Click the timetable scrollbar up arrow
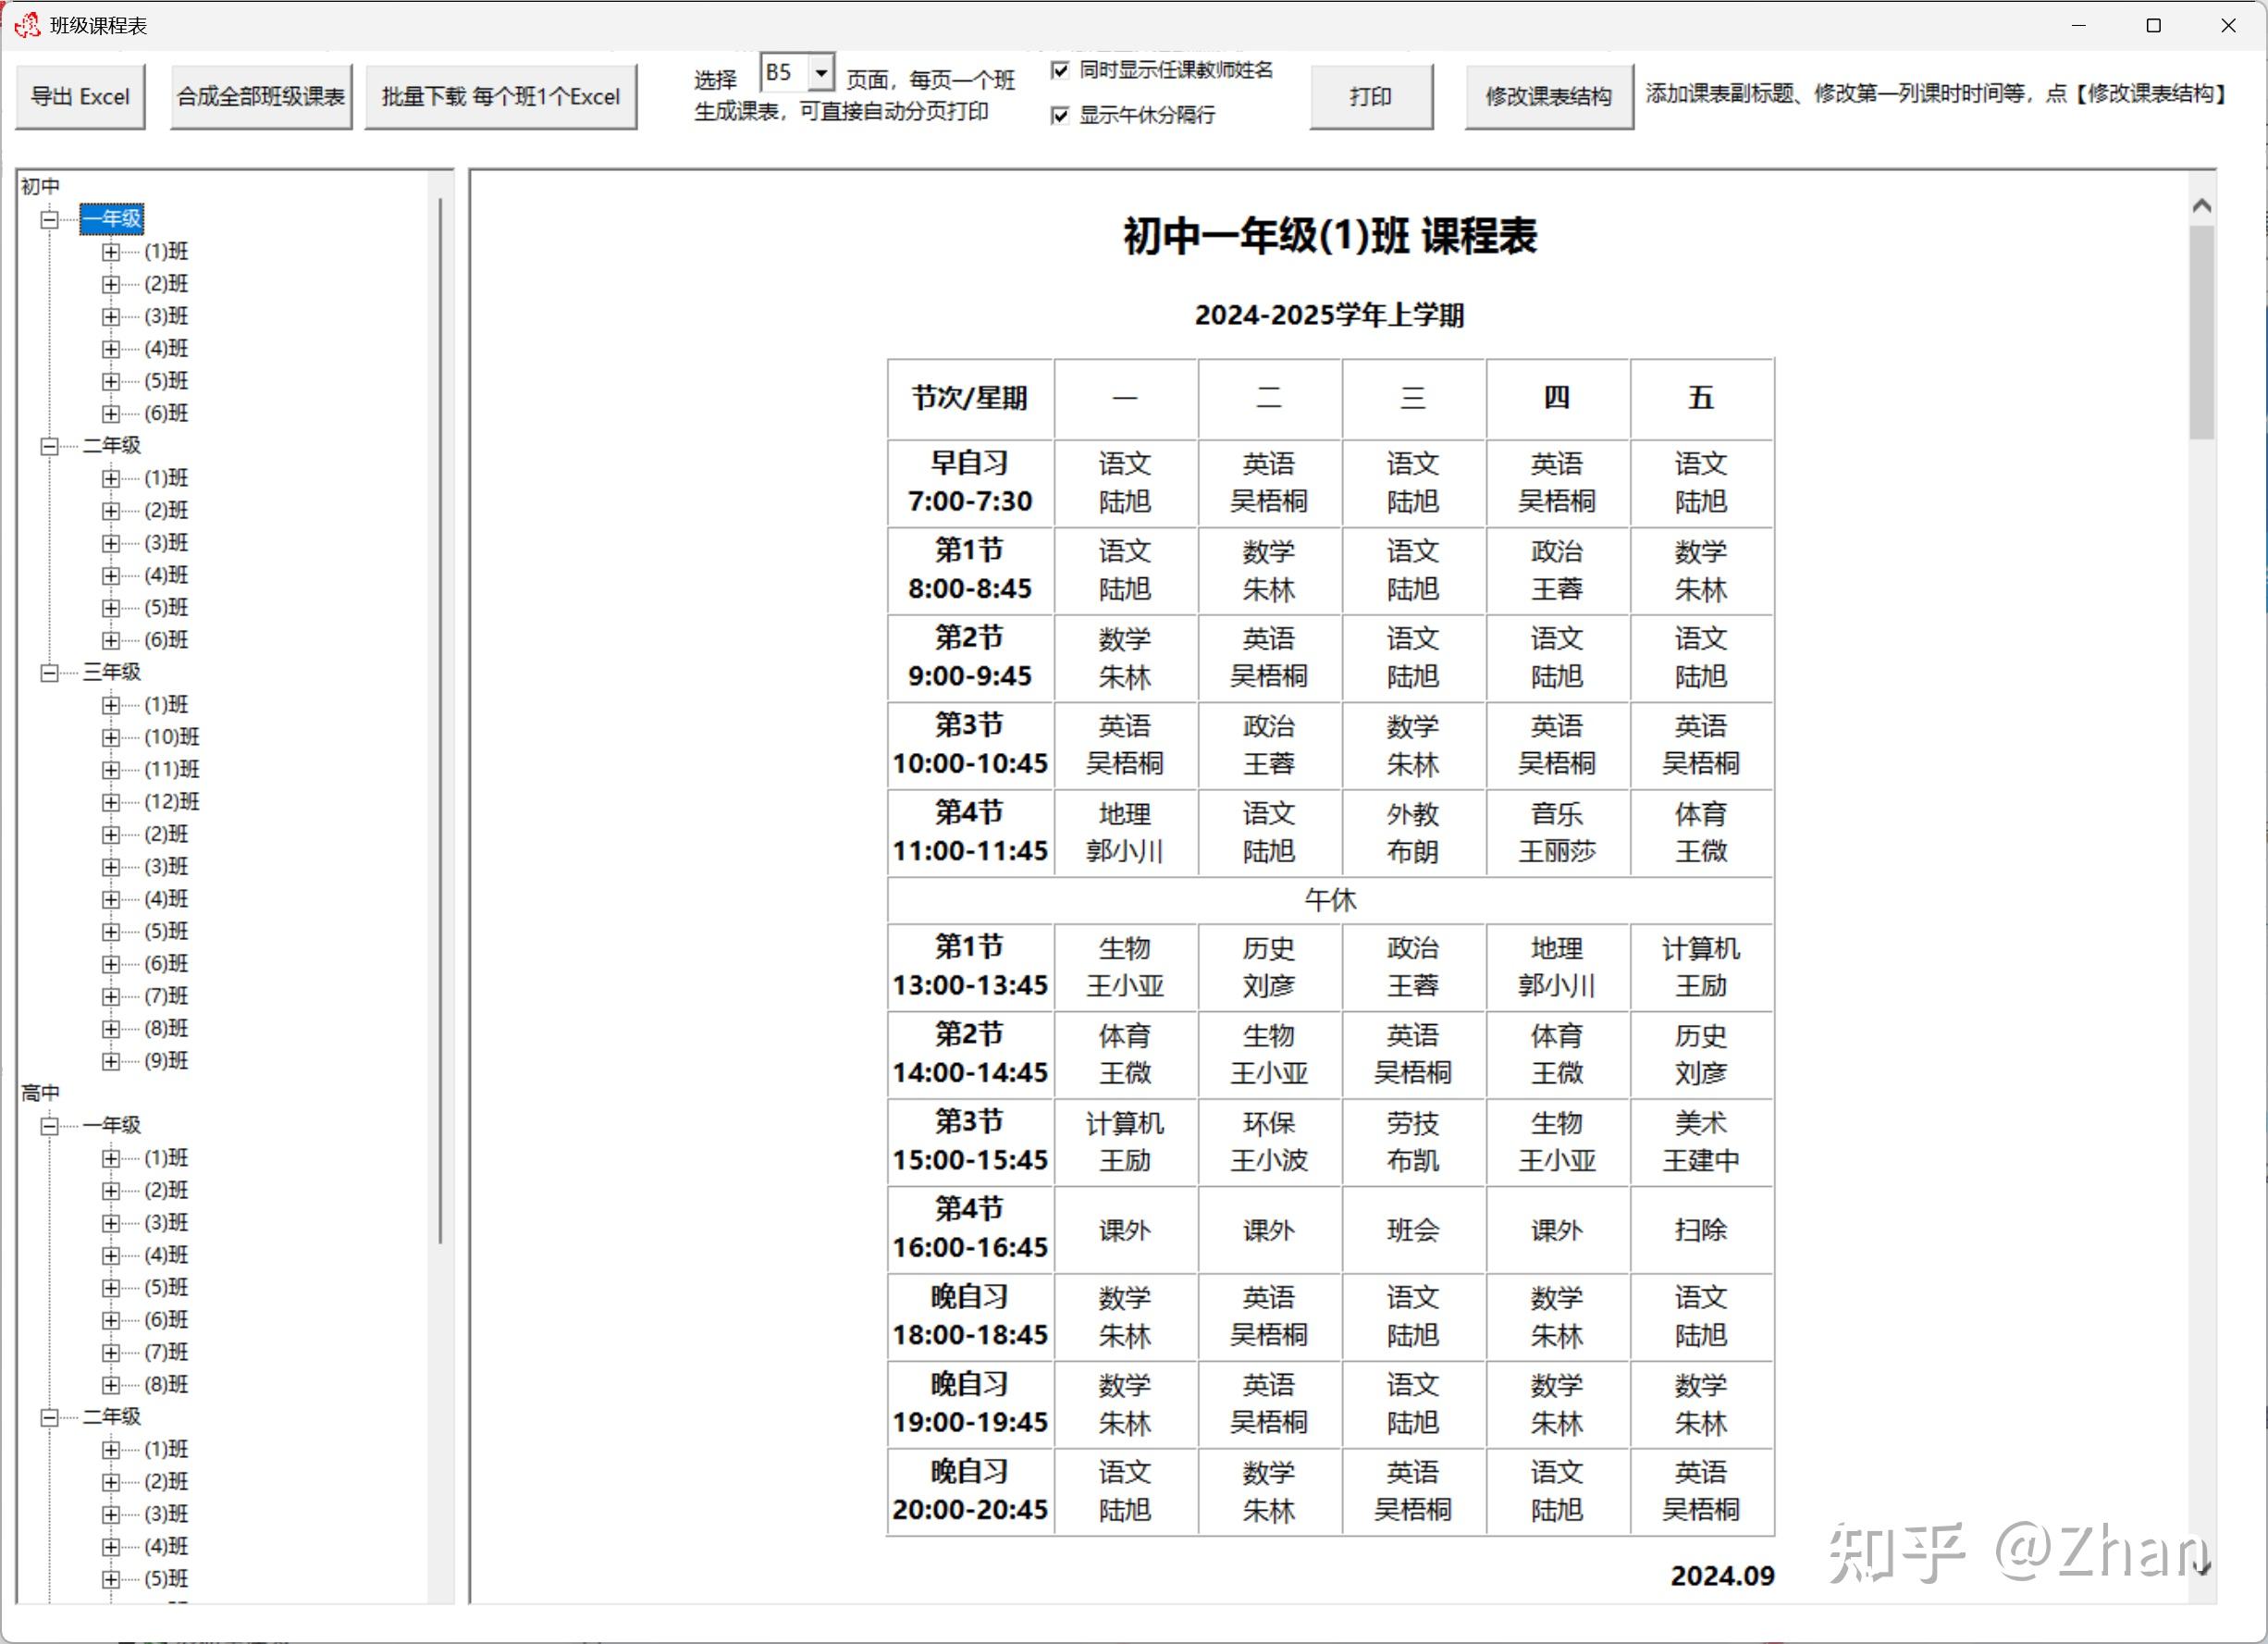 coord(2201,206)
